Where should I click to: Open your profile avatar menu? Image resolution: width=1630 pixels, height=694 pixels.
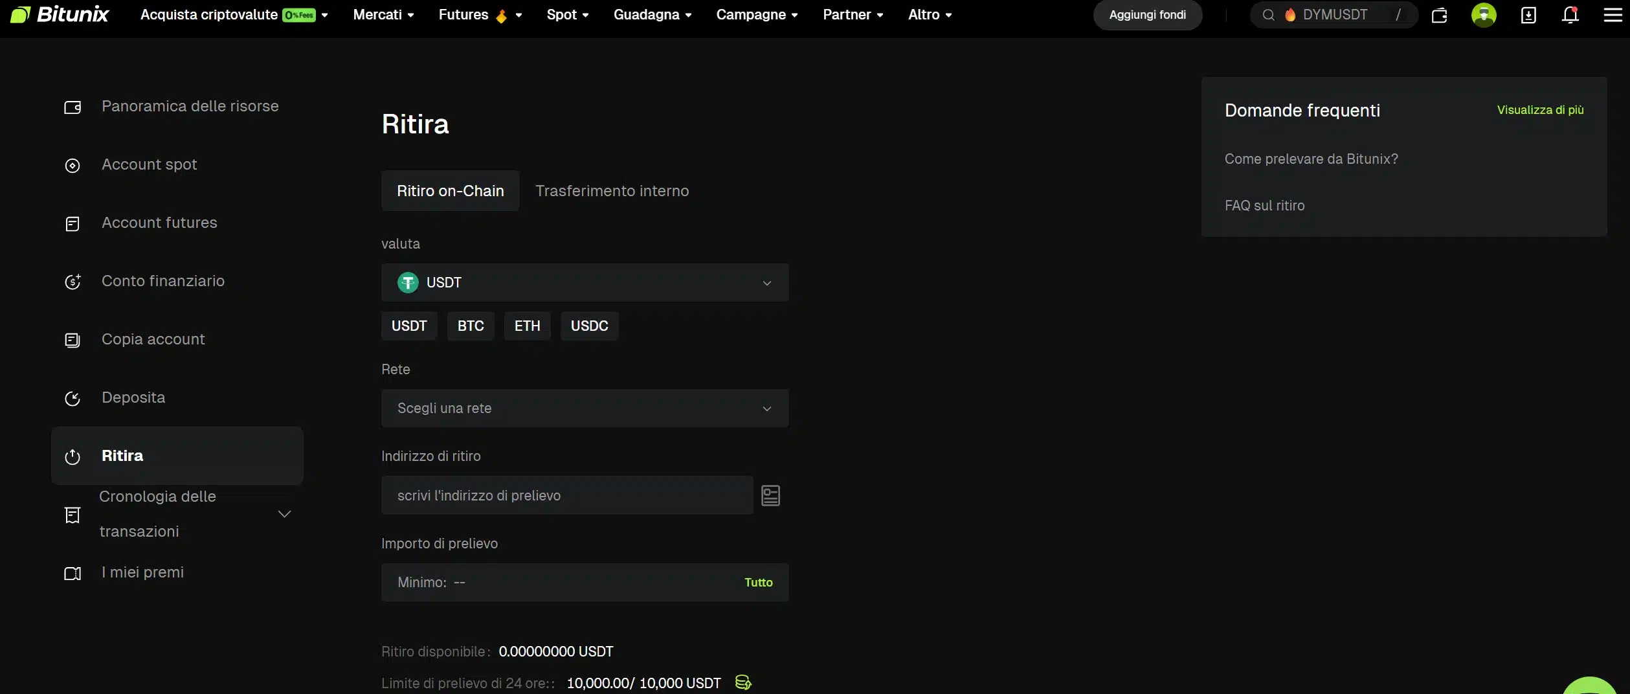click(x=1484, y=14)
